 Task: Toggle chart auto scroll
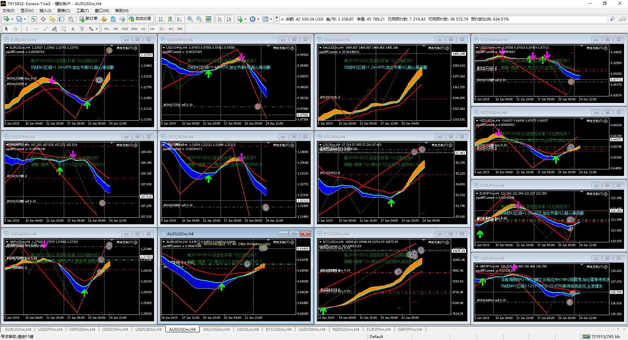pos(220,19)
